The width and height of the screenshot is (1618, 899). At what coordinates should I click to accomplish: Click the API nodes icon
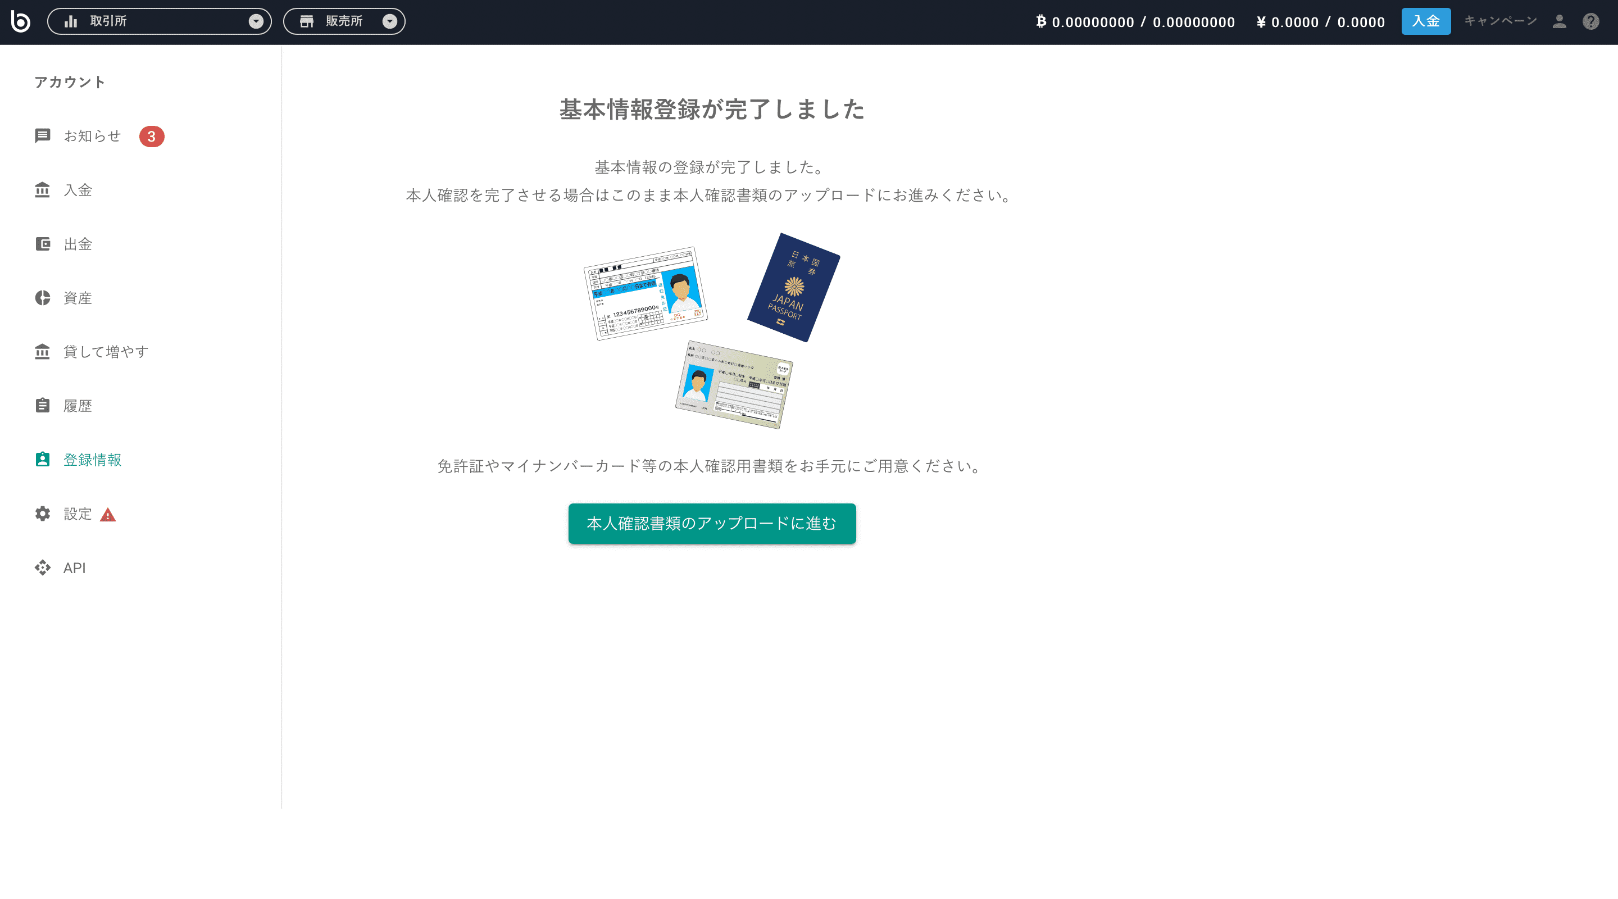click(42, 567)
